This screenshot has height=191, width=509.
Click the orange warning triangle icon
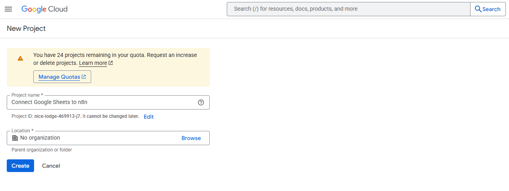(x=20, y=59)
